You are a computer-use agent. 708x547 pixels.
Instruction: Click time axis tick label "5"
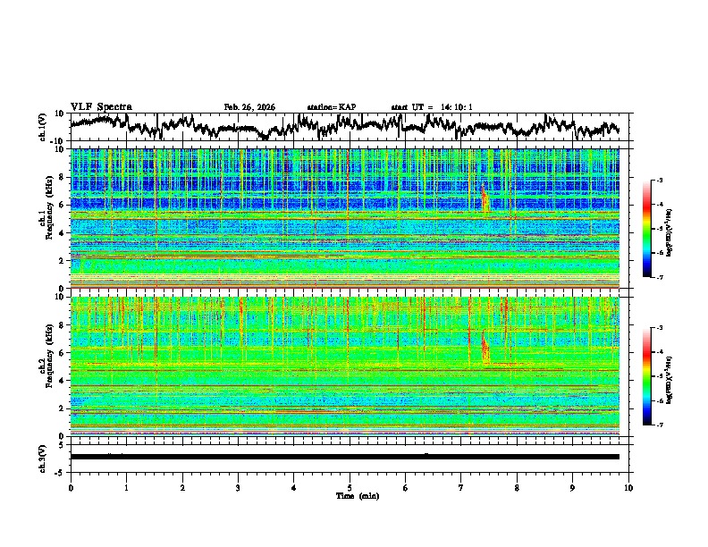(350, 488)
